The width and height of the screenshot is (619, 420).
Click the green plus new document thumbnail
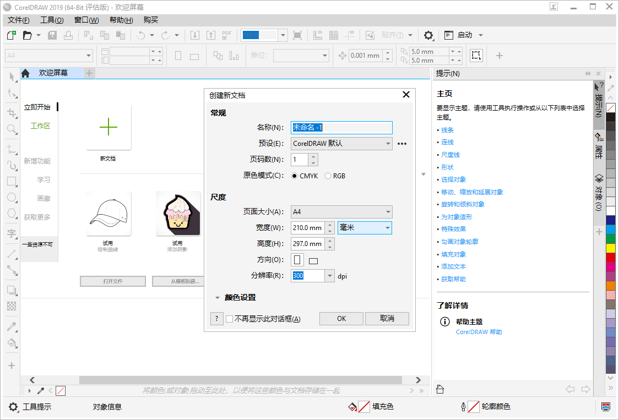(108, 127)
